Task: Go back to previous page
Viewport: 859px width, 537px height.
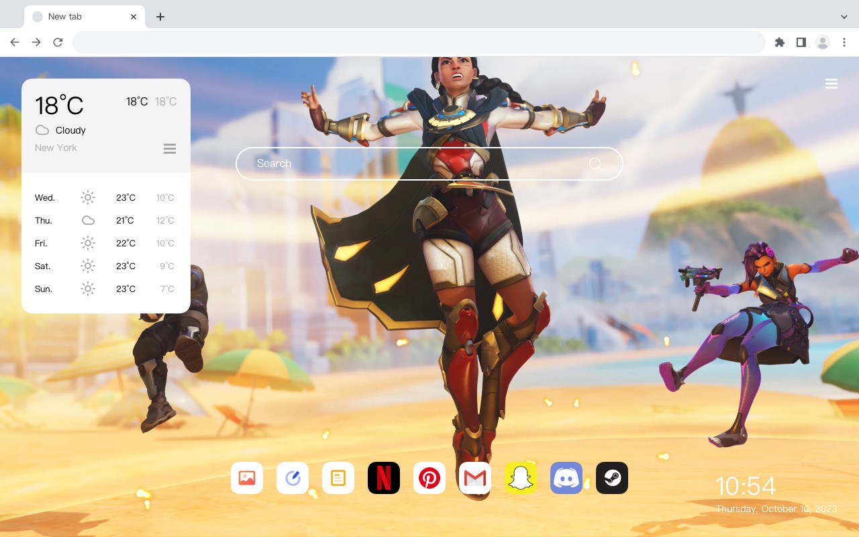Action: point(15,42)
